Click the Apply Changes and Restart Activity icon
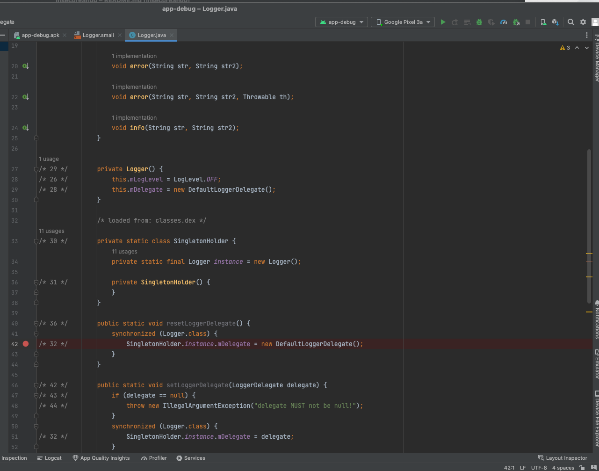Image resolution: width=599 pixels, height=471 pixels. click(455, 22)
